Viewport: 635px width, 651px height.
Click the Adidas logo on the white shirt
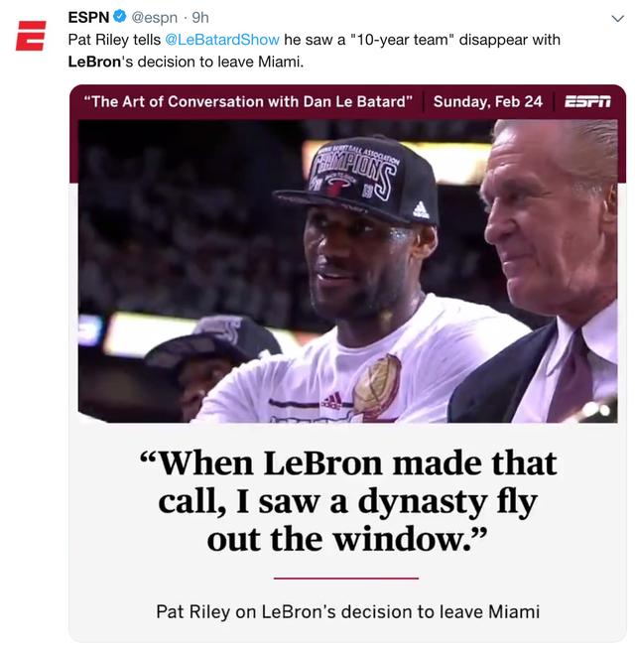click(x=331, y=401)
